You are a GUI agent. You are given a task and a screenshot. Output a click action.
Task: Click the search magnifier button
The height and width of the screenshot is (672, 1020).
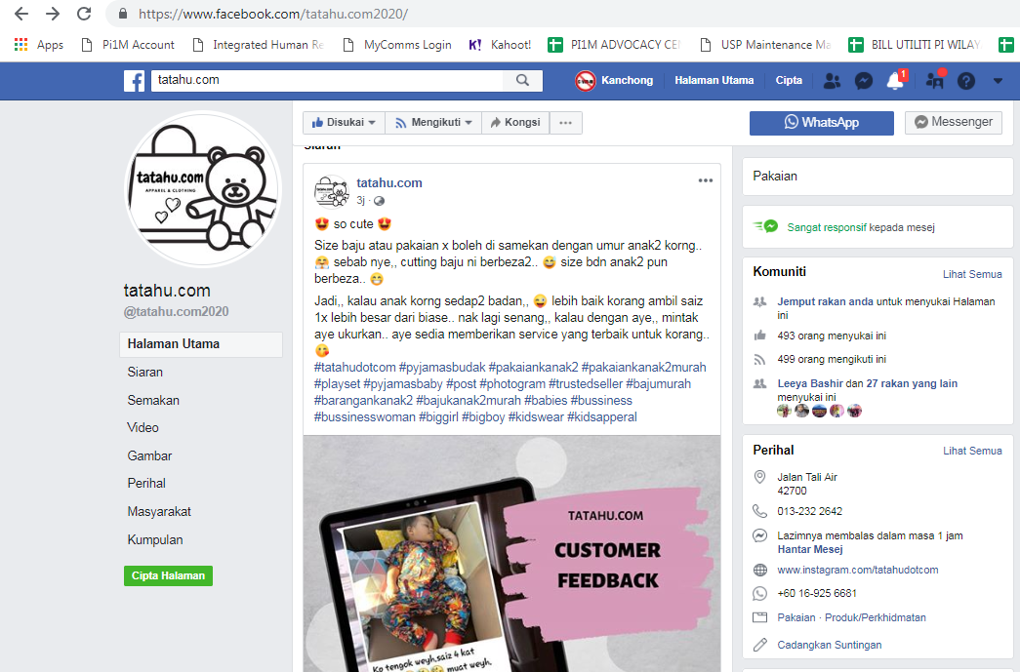click(x=522, y=80)
